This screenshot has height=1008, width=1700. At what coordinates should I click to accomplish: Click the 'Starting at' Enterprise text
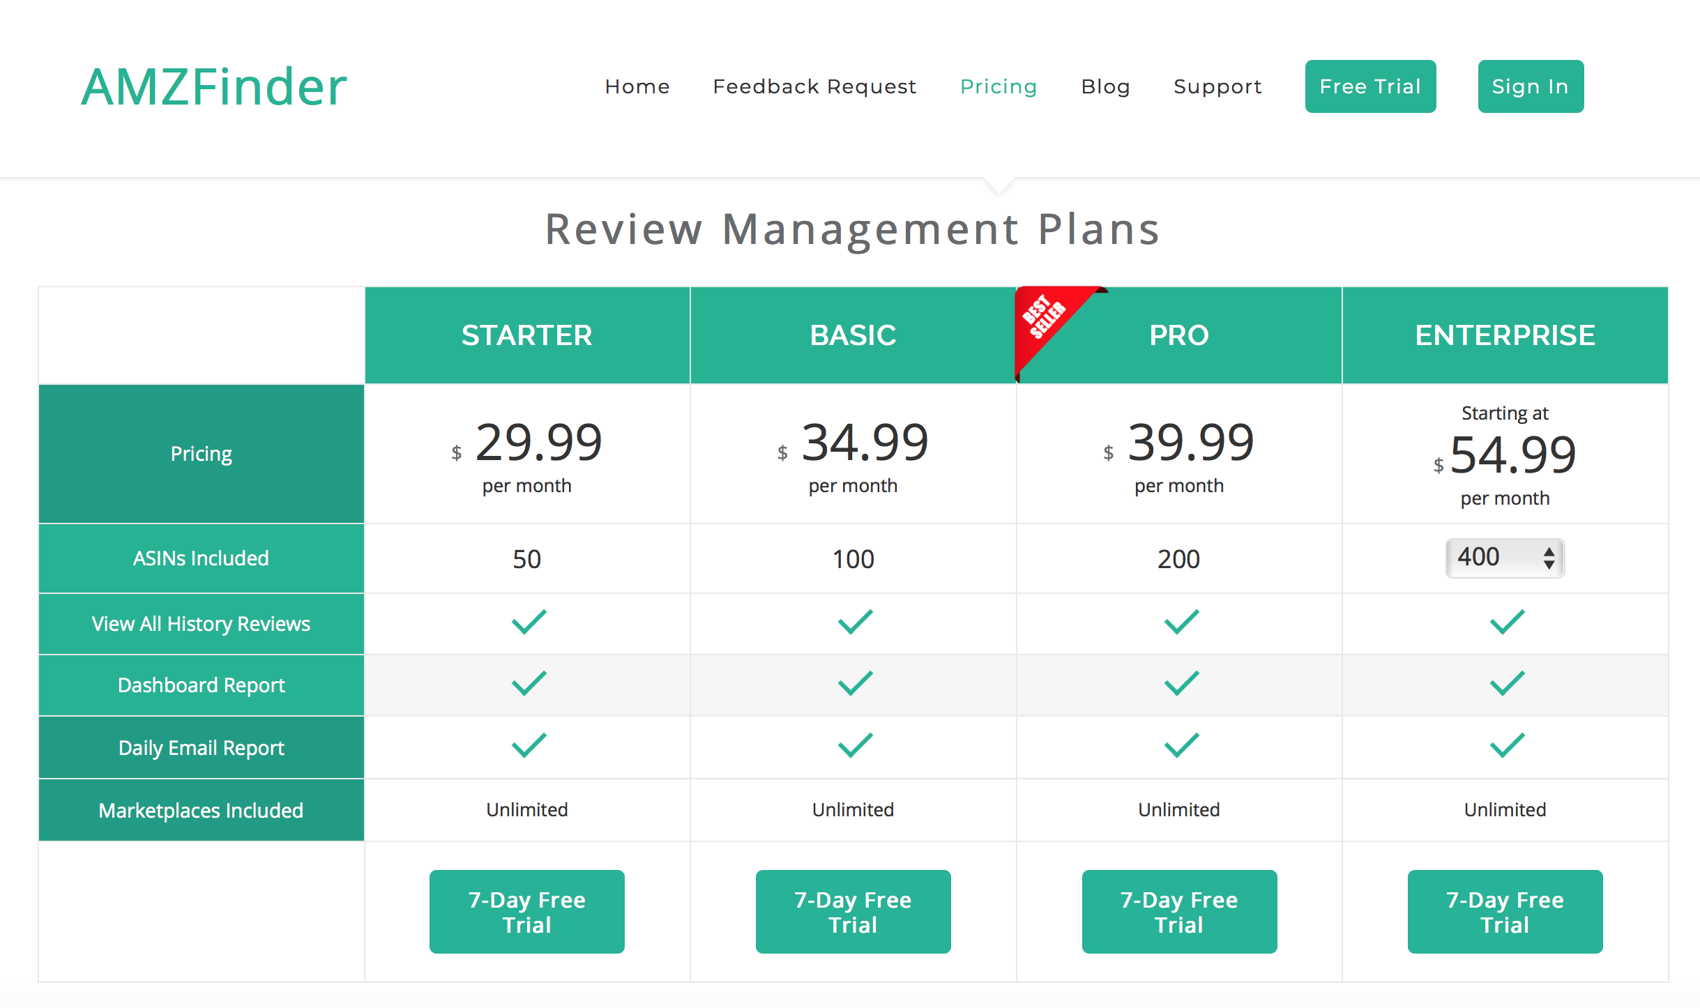click(x=1505, y=413)
